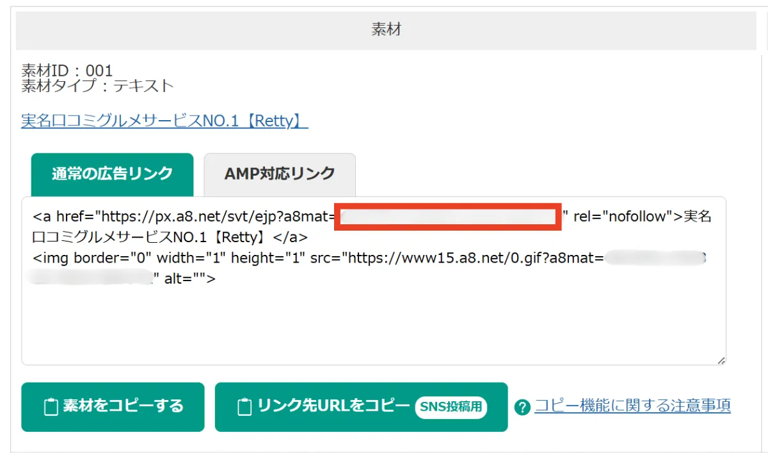This screenshot has height=453, width=768.
Task: Click the 素材をコピーする button
Action: coord(113,407)
